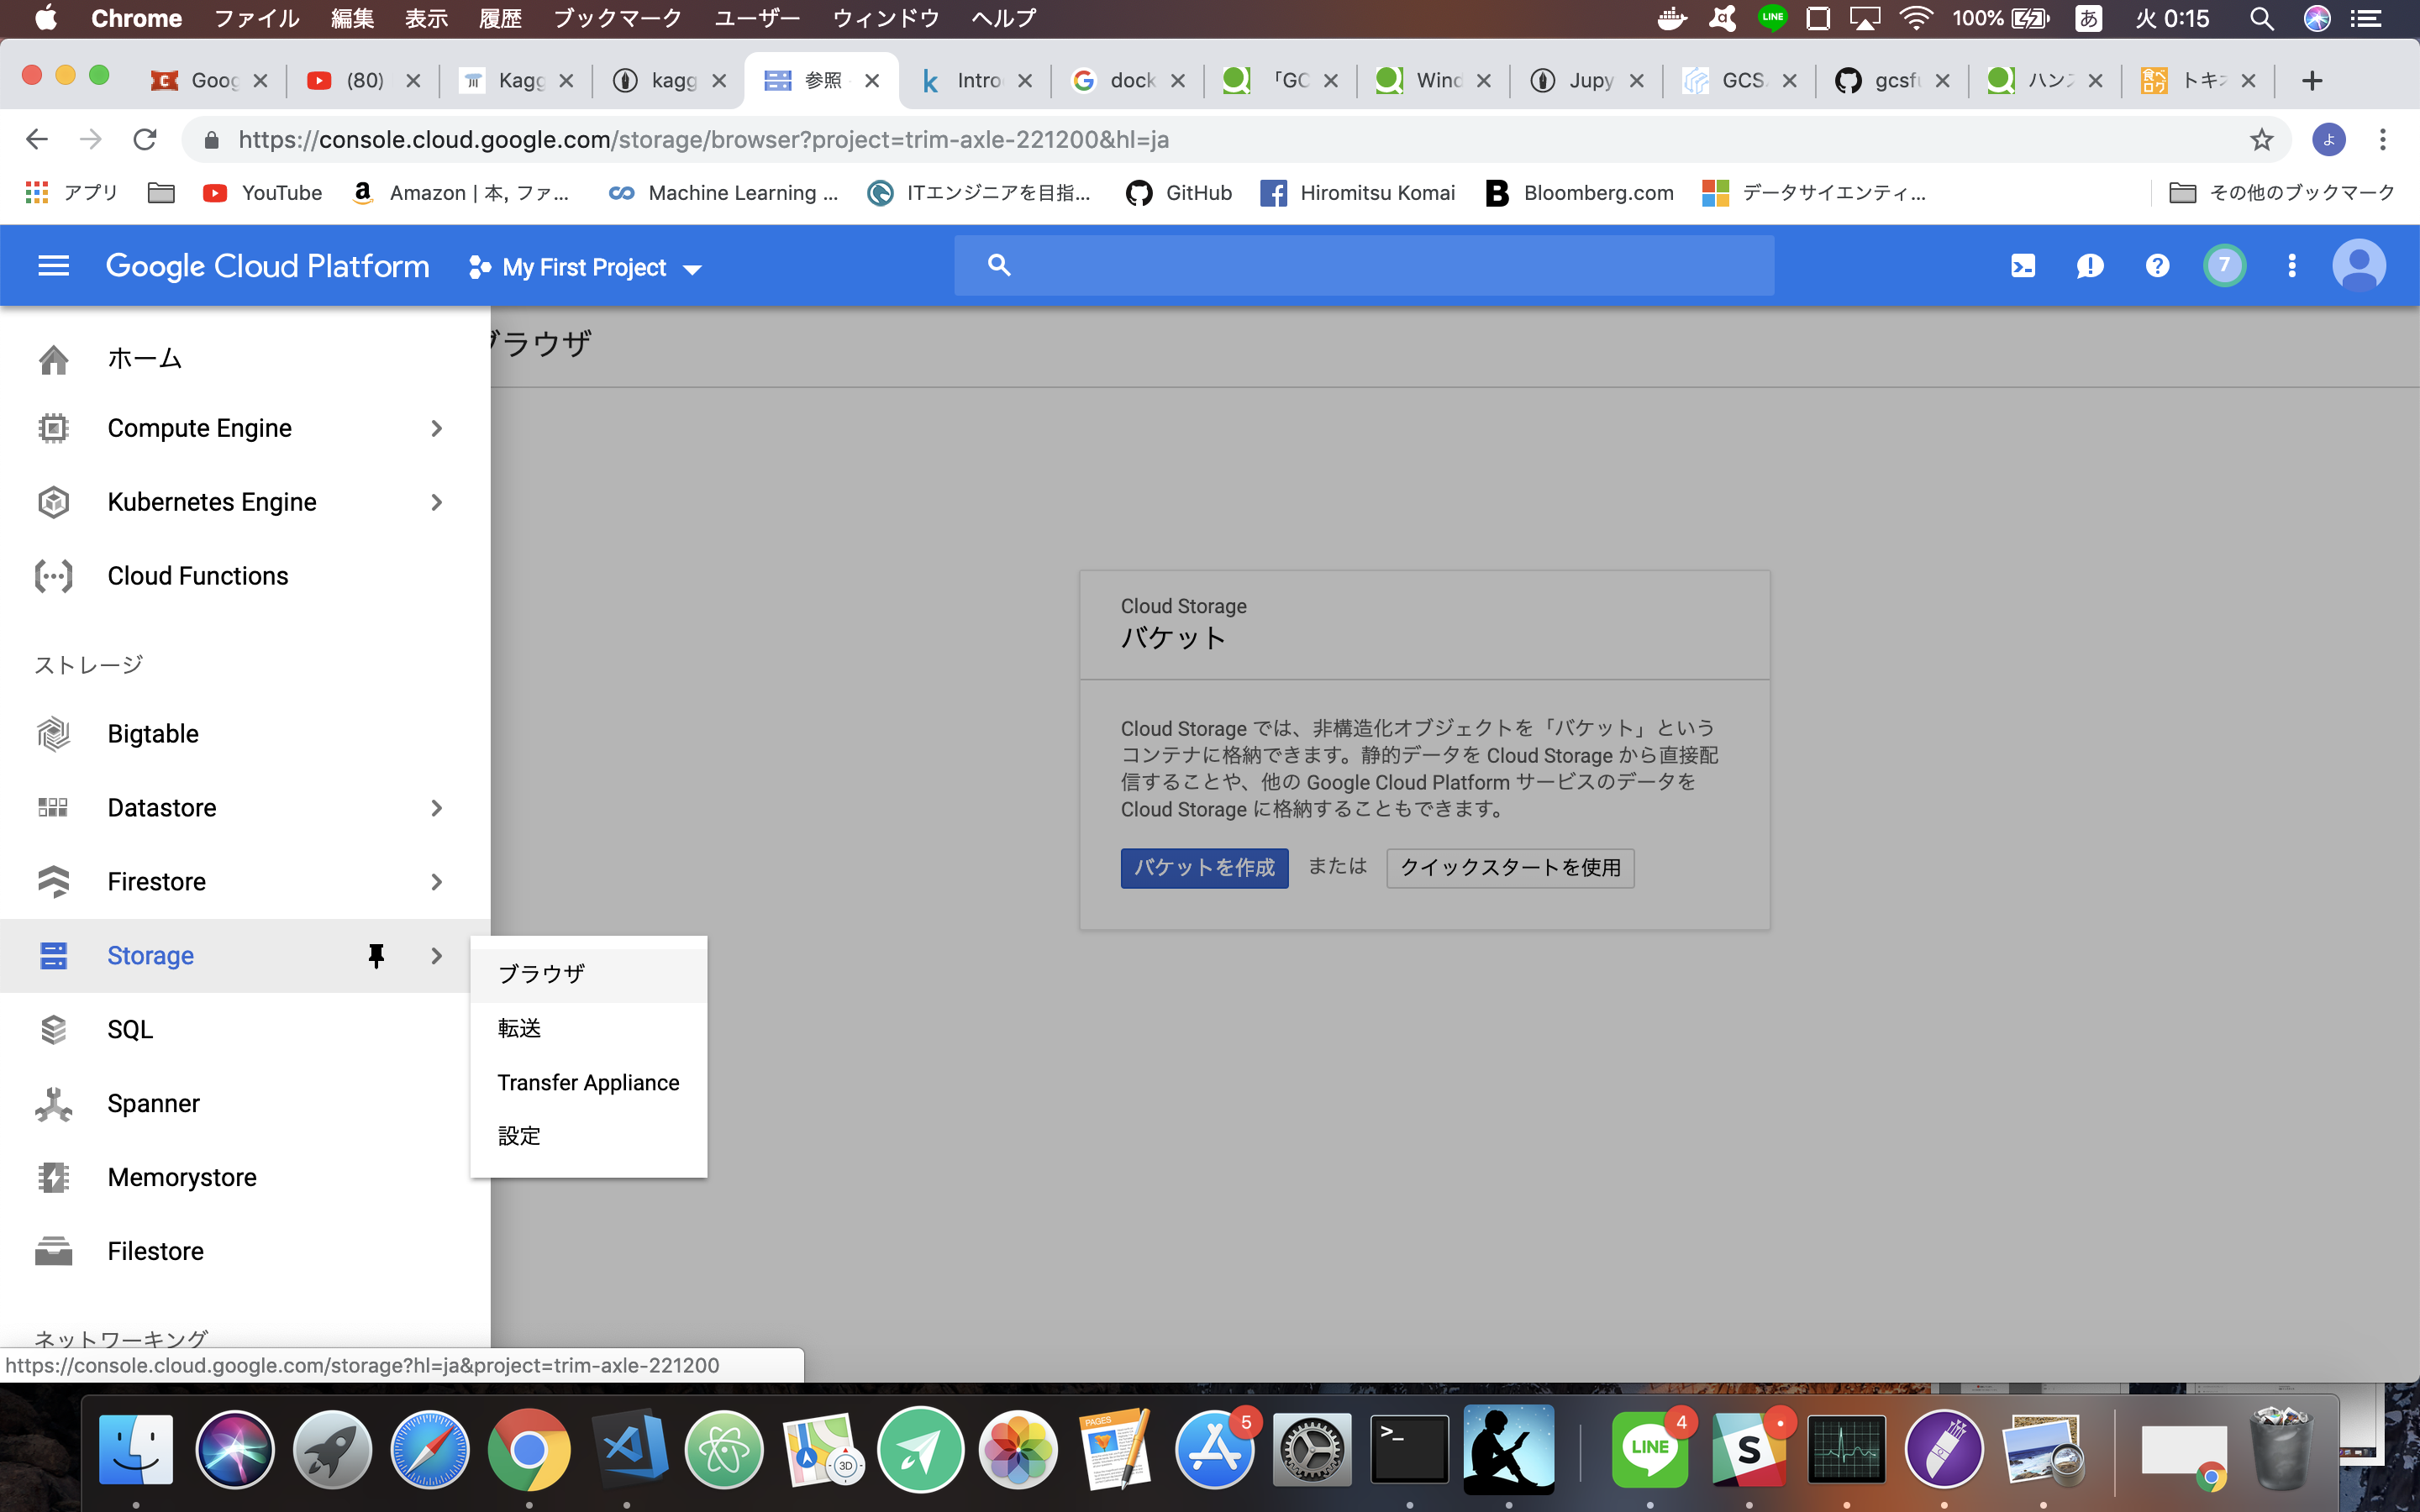The width and height of the screenshot is (2420, 1512).
Task: Click the Datastore icon
Action: click(53, 808)
